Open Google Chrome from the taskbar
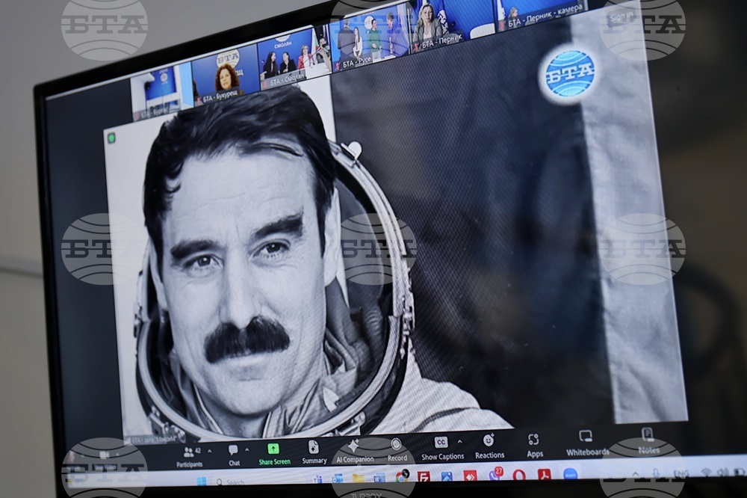This screenshot has height=498, width=747. 402,476
